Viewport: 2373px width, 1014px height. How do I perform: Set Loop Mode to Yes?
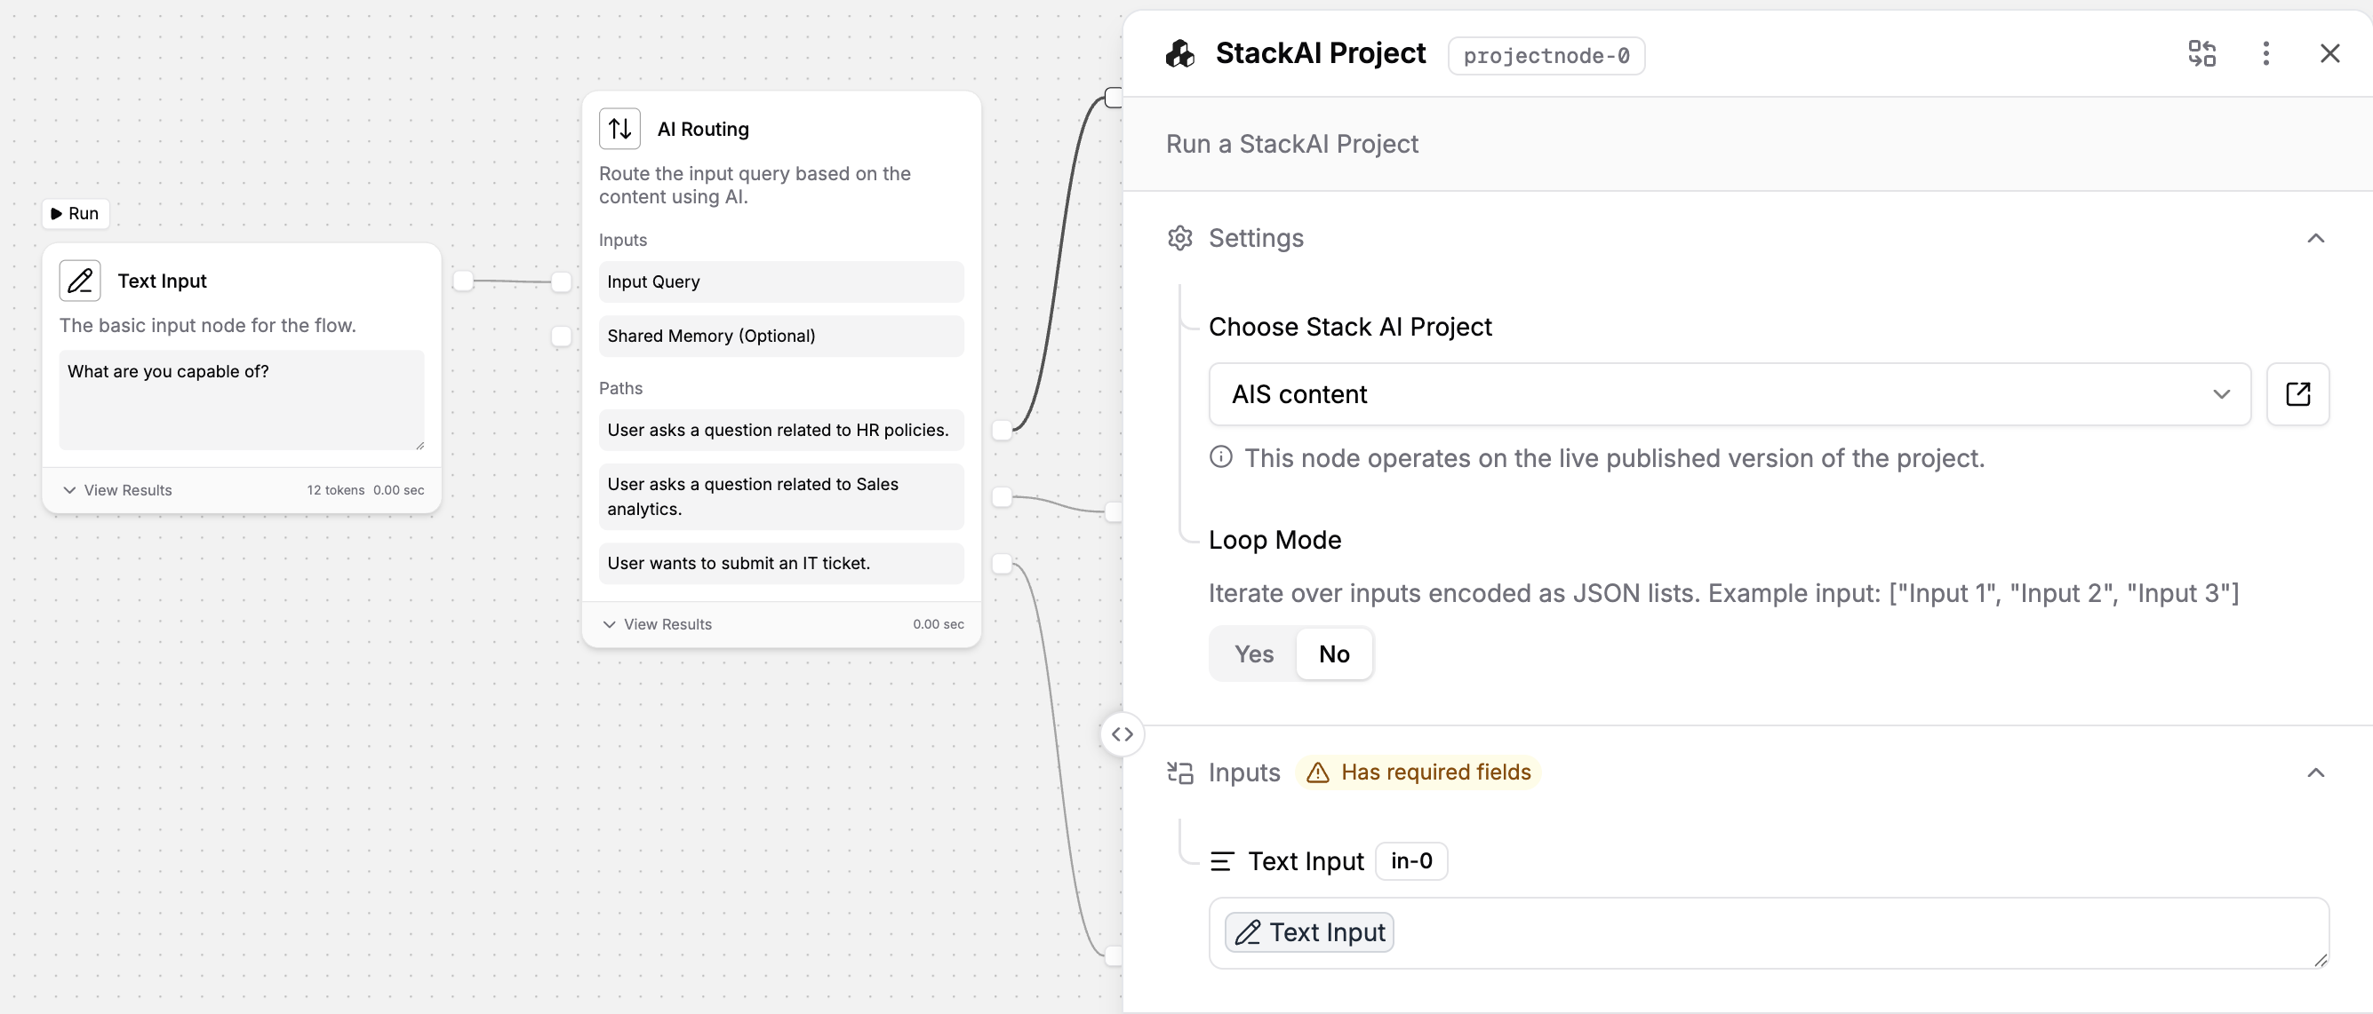click(x=1253, y=654)
